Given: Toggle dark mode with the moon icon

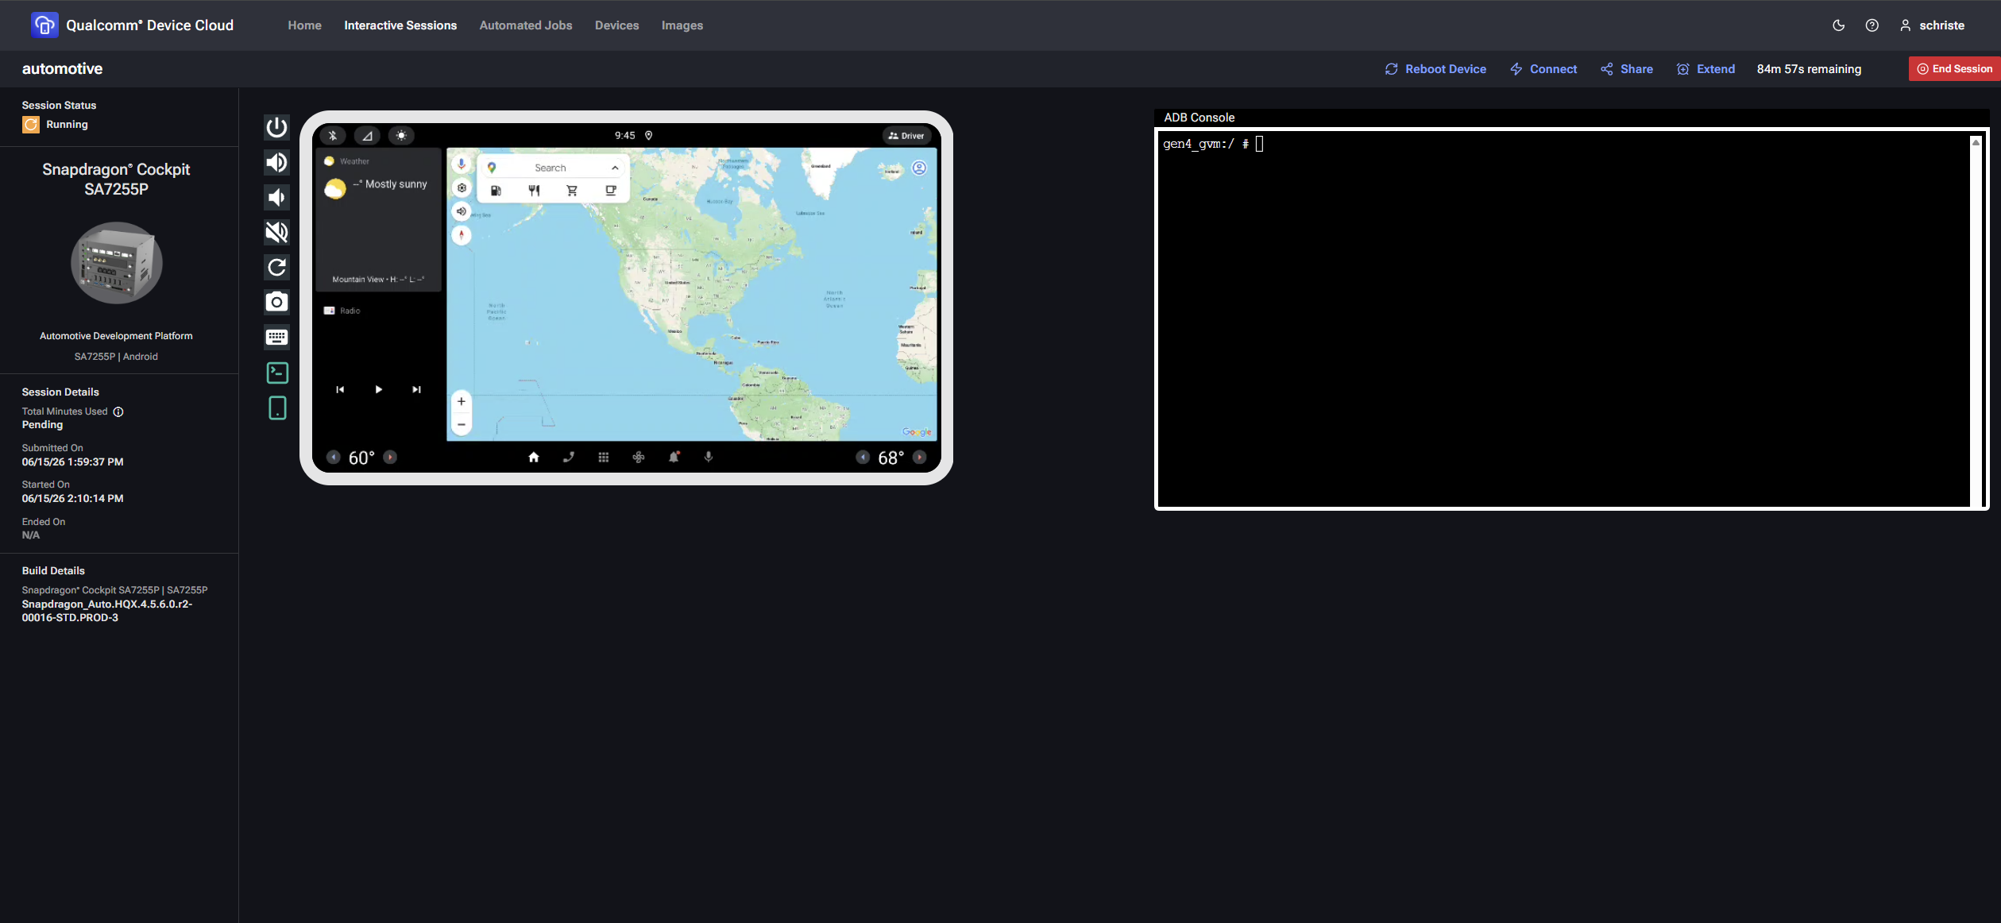Looking at the screenshot, I should pos(1838,25).
